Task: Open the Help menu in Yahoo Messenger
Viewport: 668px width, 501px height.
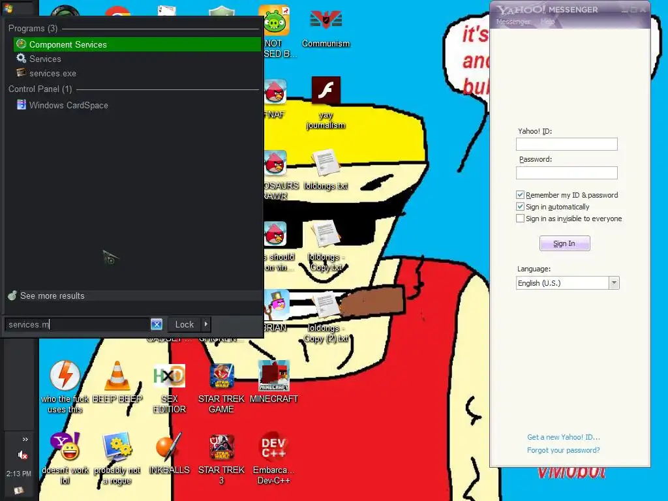Action: click(547, 22)
